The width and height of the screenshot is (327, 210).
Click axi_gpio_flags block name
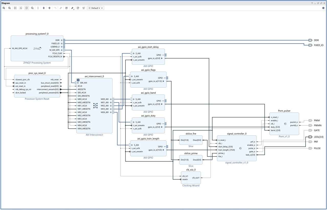148,70
